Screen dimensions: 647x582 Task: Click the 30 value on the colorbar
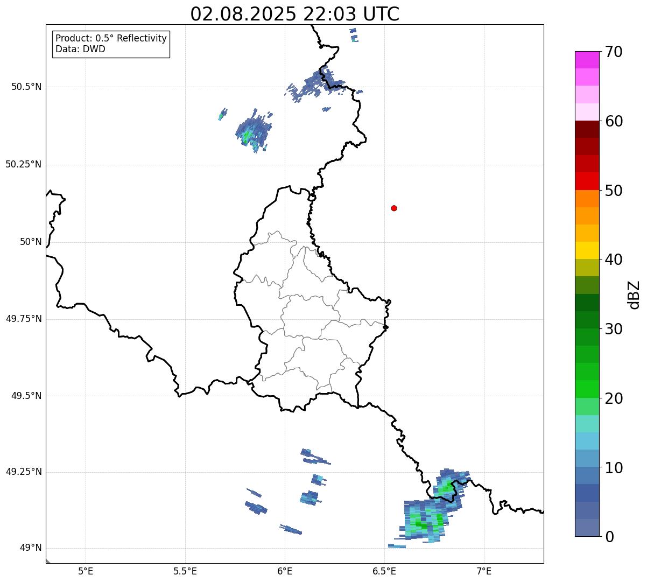614,328
